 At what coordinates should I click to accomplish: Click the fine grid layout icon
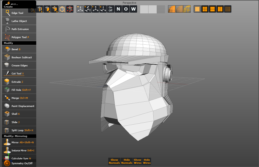tap(228, 9)
